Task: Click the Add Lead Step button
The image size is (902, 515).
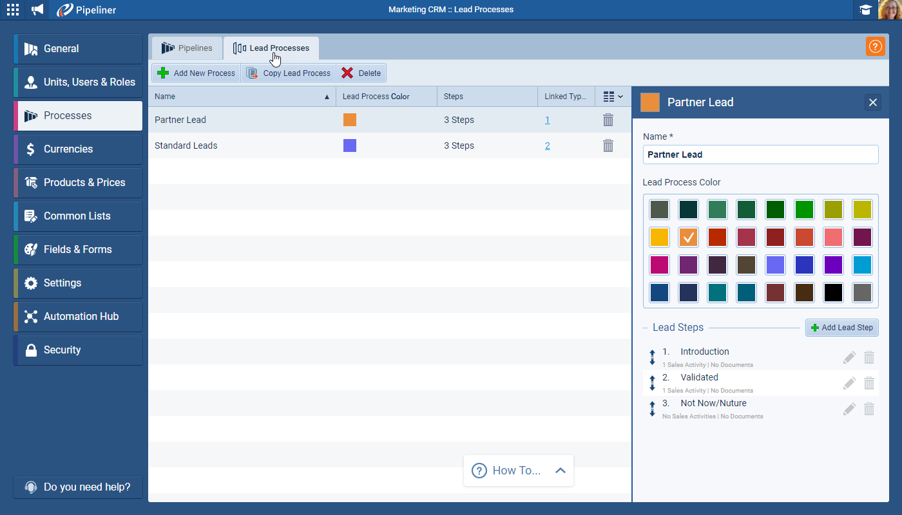Action: tap(841, 328)
